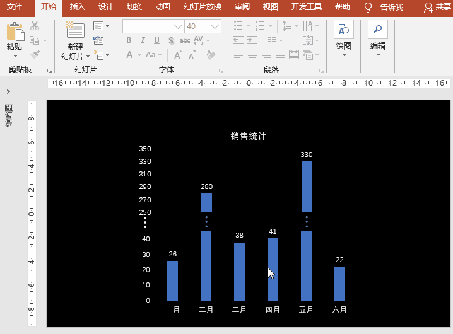Viewport: 453px width, 334px height.
Task: Toggle Align Left paragraph alignment
Action: point(238,55)
